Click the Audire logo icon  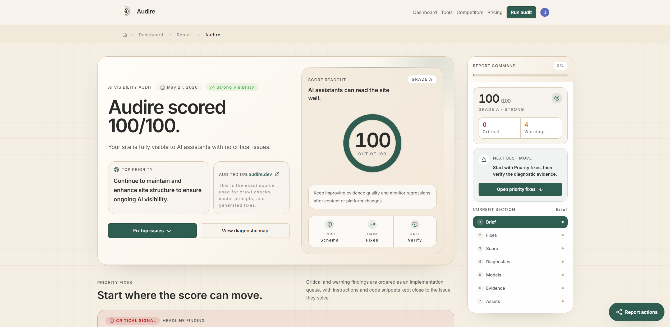tap(127, 11)
